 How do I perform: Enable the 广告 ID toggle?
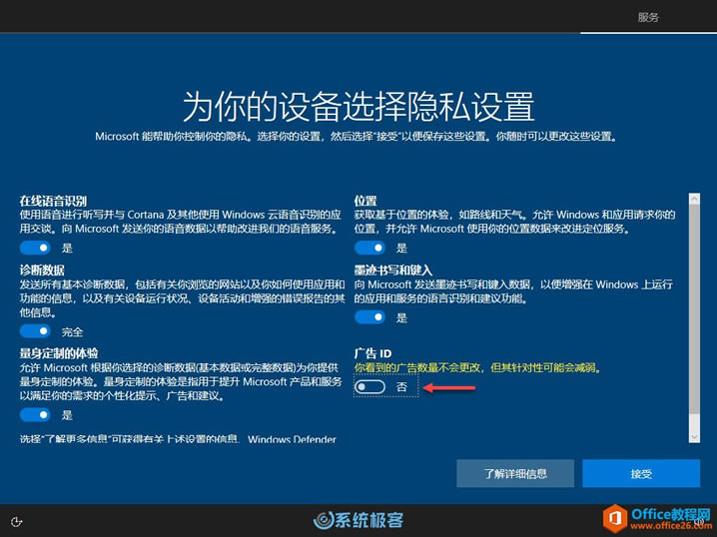[x=369, y=387]
